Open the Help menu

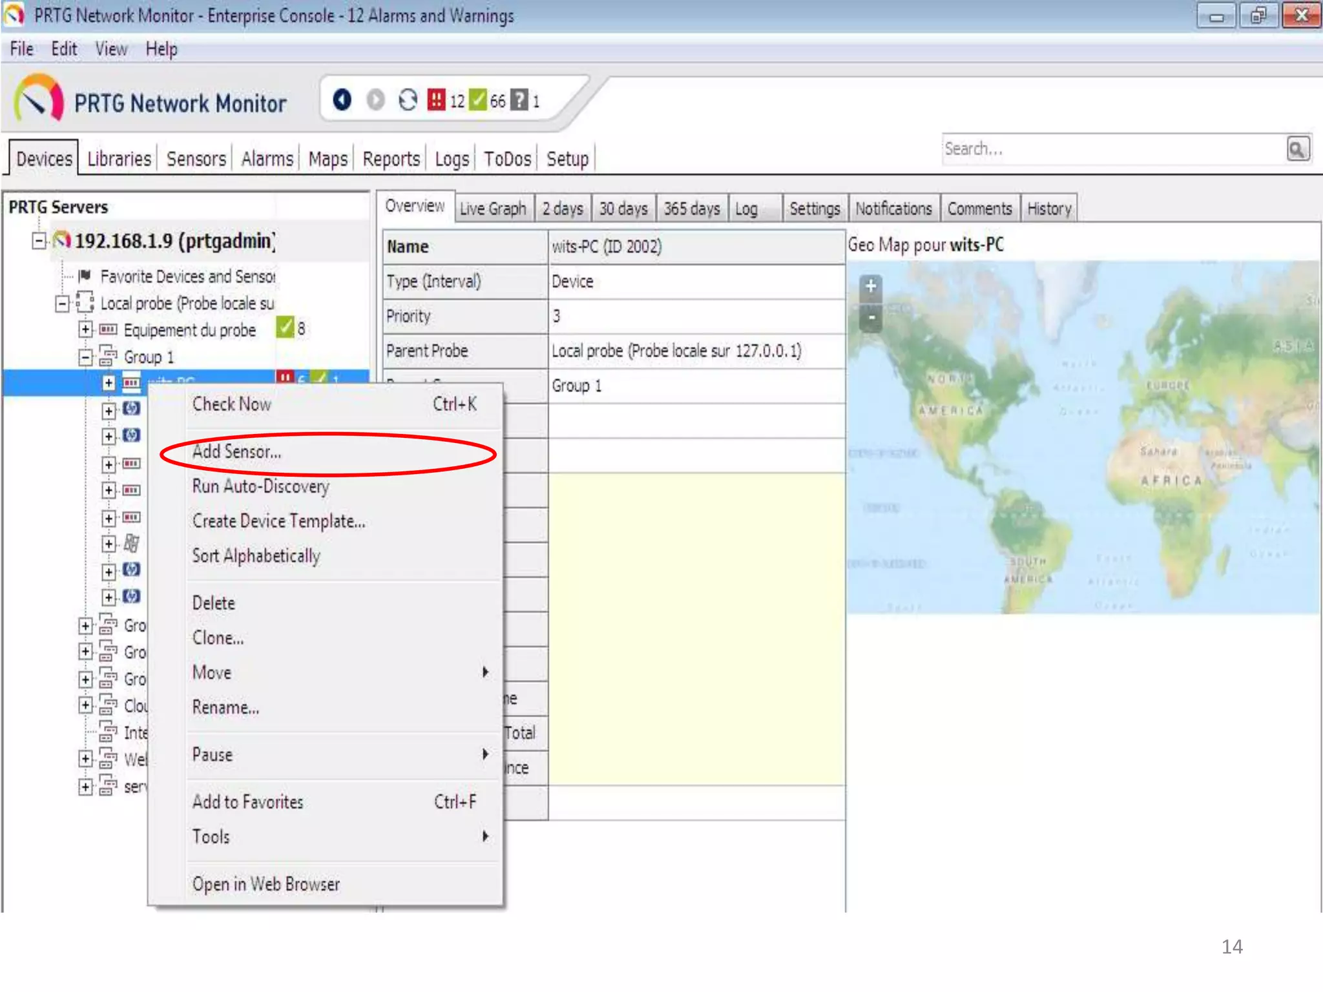coord(161,49)
